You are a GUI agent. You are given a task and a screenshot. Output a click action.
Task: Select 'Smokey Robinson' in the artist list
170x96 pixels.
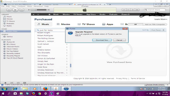click(45, 70)
